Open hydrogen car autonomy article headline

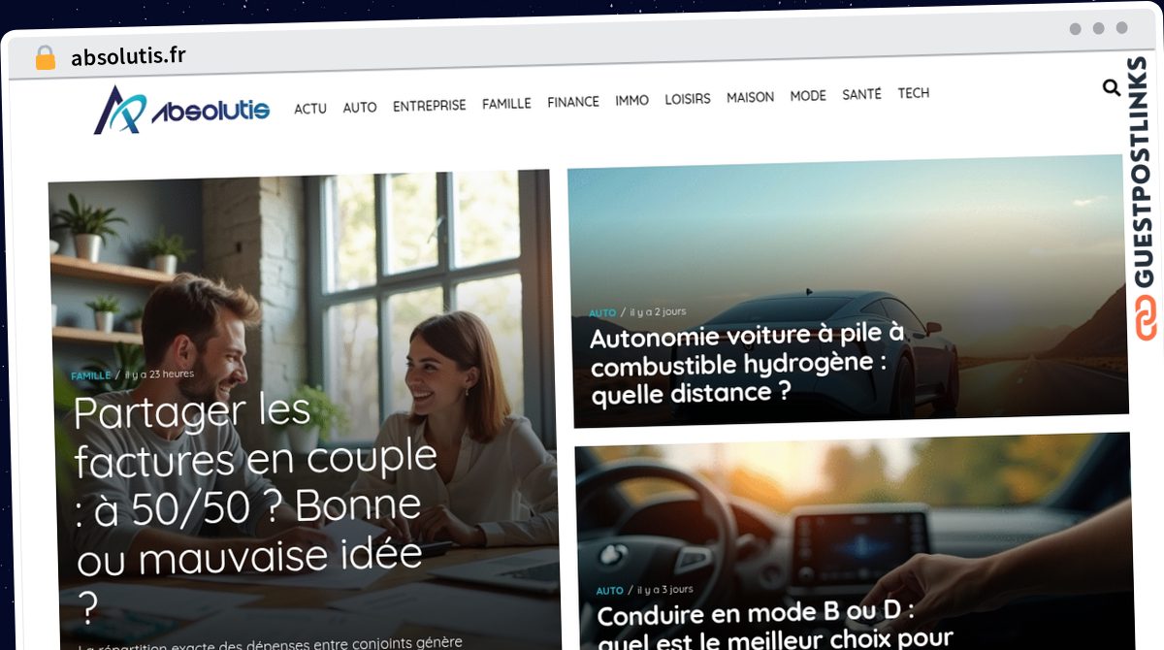point(747,363)
